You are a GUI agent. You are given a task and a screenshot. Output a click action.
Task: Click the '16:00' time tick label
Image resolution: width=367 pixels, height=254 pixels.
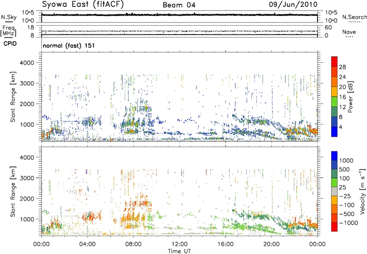click(225, 244)
